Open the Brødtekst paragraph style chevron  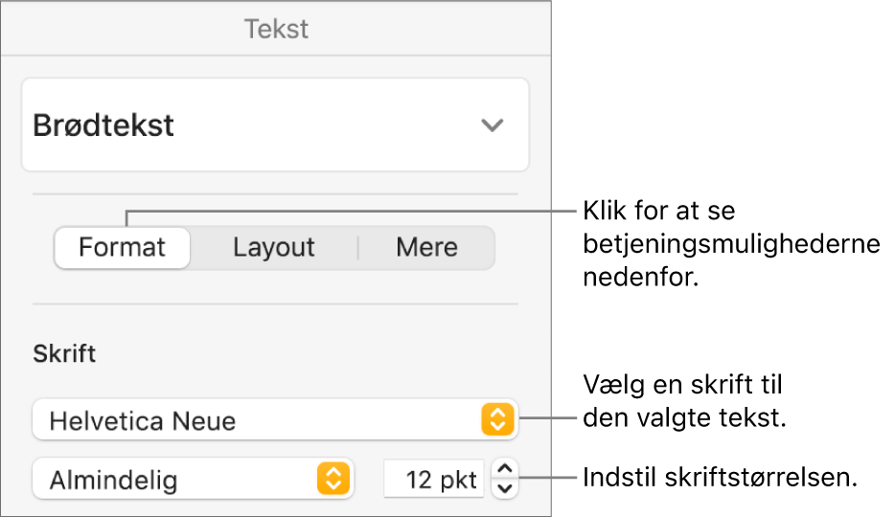tap(492, 124)
